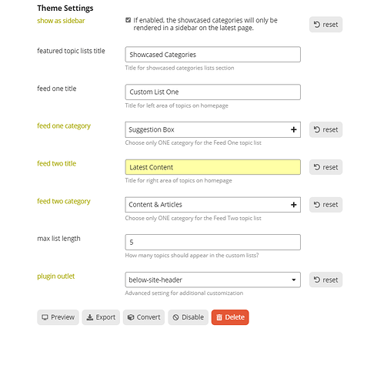Expand the below-site-header plugin outlet dropdown

click(x=212, y=280)
